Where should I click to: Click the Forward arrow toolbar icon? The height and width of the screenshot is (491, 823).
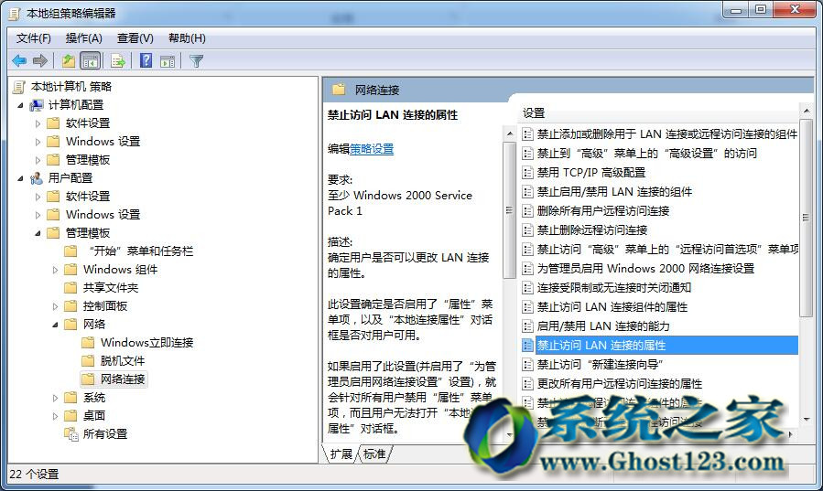coord(40,61)
